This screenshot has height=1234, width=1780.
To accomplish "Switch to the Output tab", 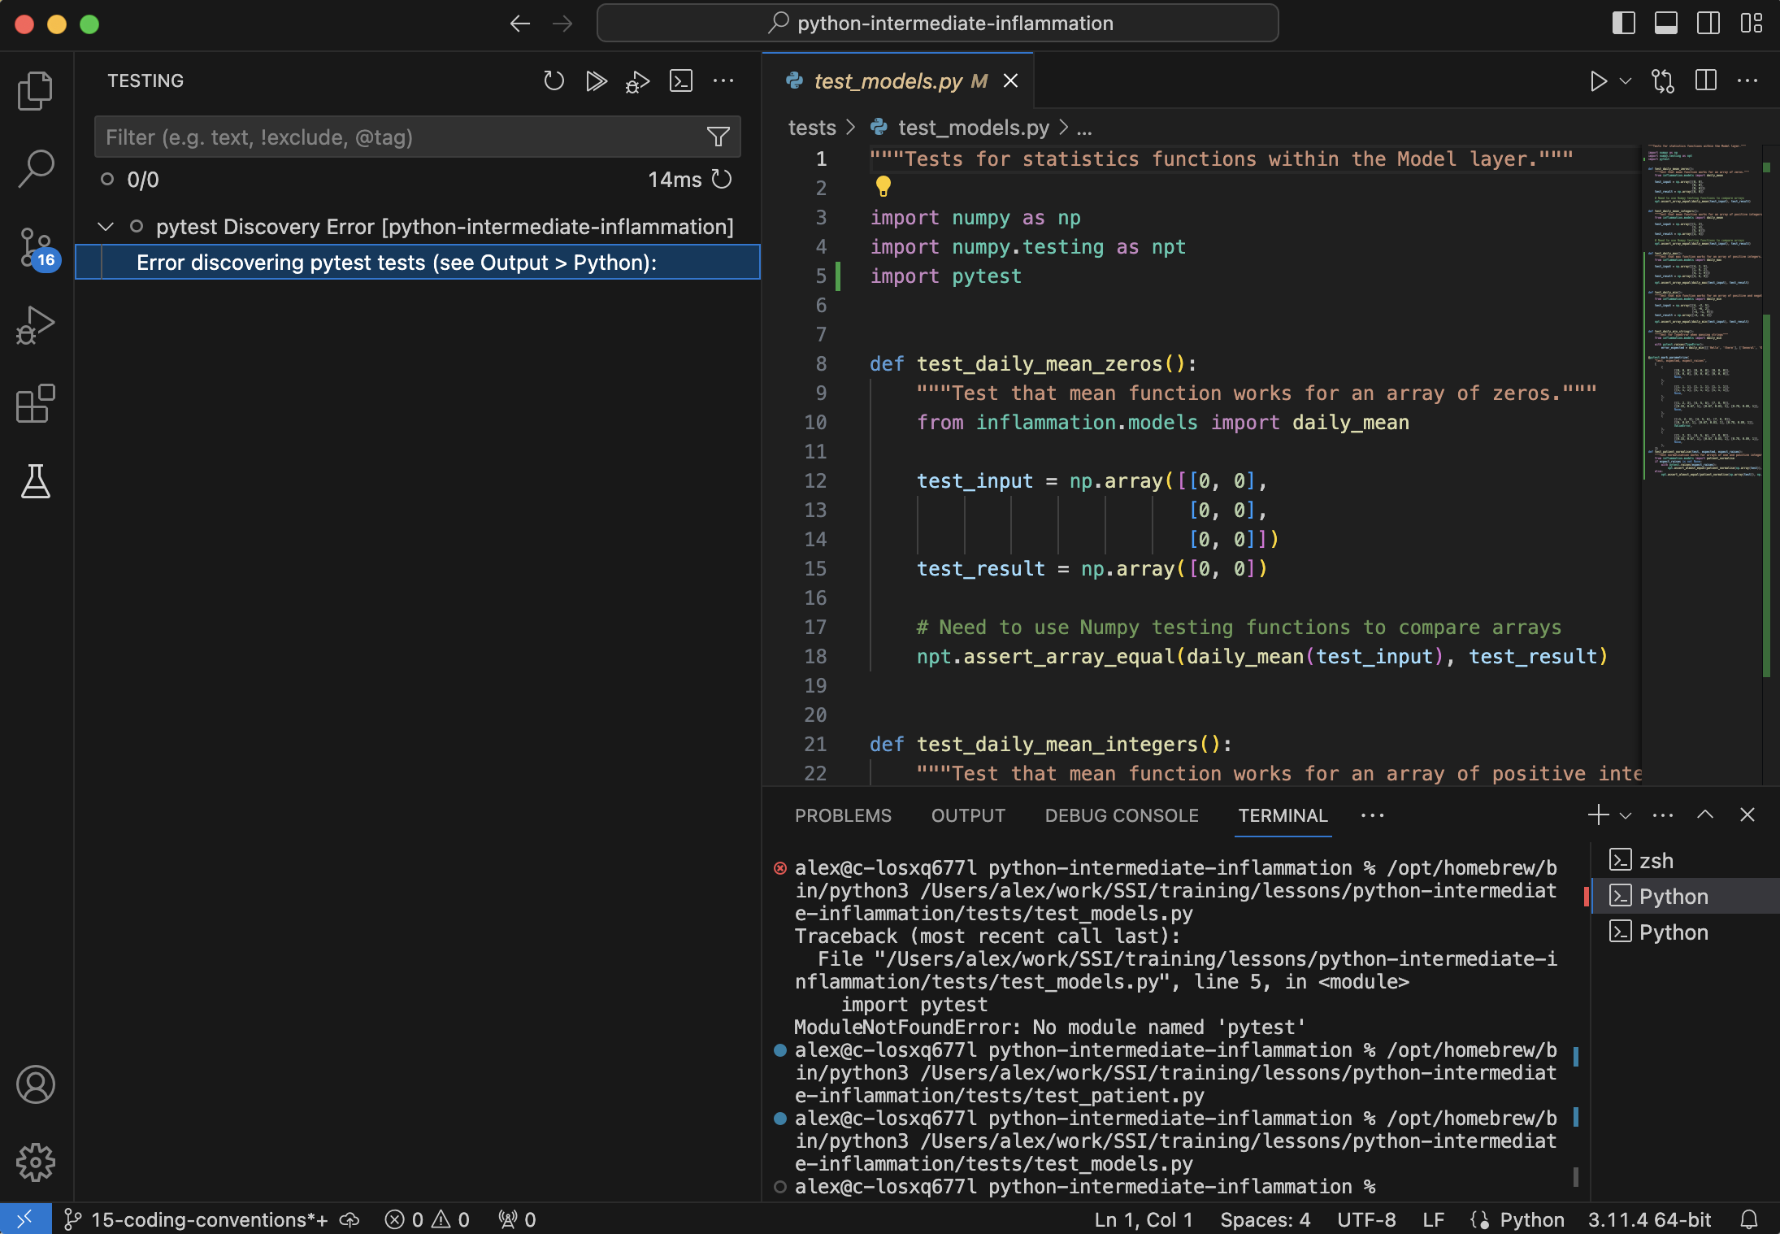I will pyautogui.click(x=967, y=815).
